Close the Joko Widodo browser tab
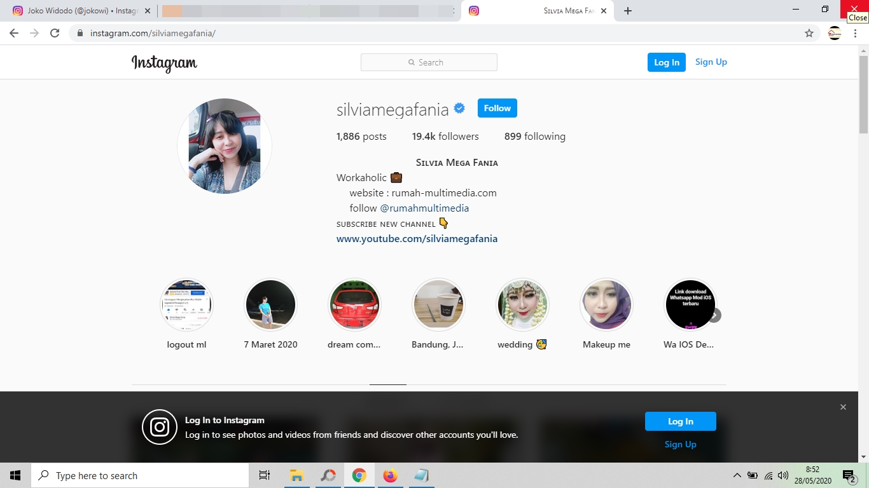 coord(148,11)
